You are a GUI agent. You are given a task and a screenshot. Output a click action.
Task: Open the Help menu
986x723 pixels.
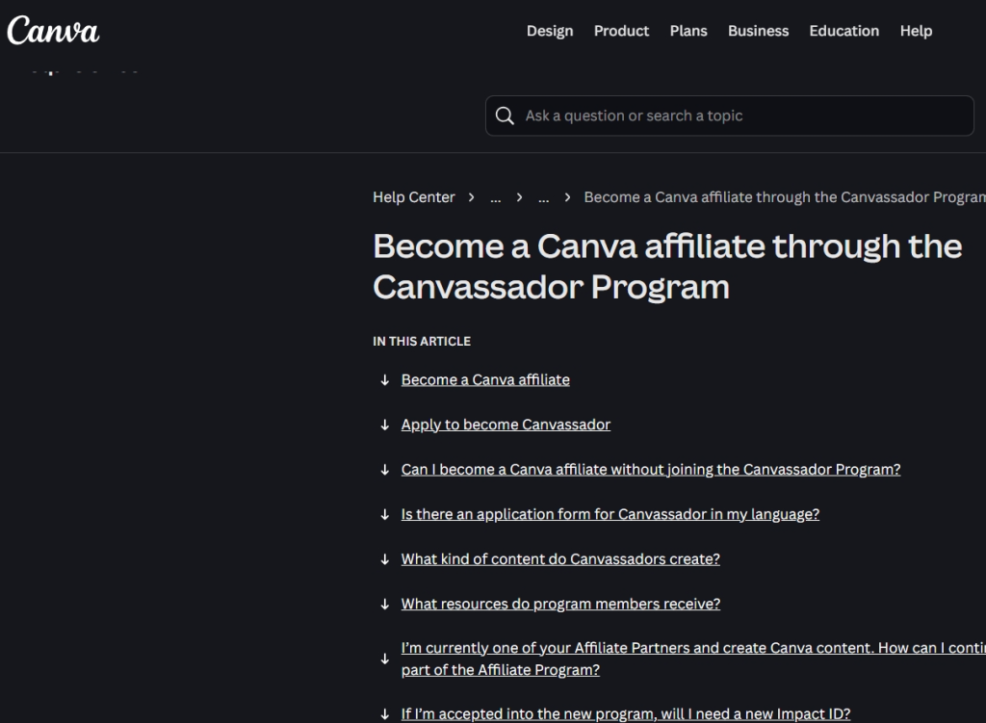pos(917,31)
